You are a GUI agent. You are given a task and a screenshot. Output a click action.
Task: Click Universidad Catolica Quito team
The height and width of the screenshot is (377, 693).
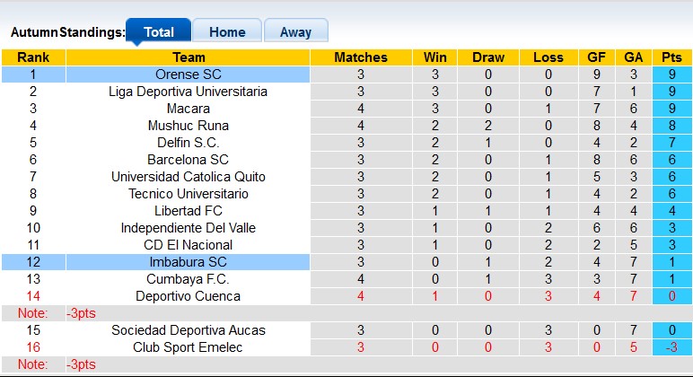(x=189, y=177)
